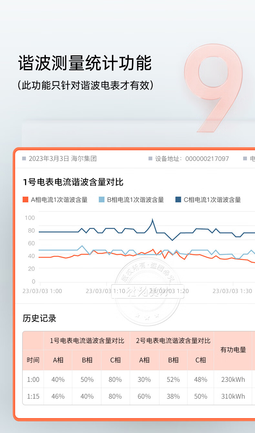This screenshot has height=433, width=255.
Task: Click the 230kWh cell in table
Action: pos(233,380)
